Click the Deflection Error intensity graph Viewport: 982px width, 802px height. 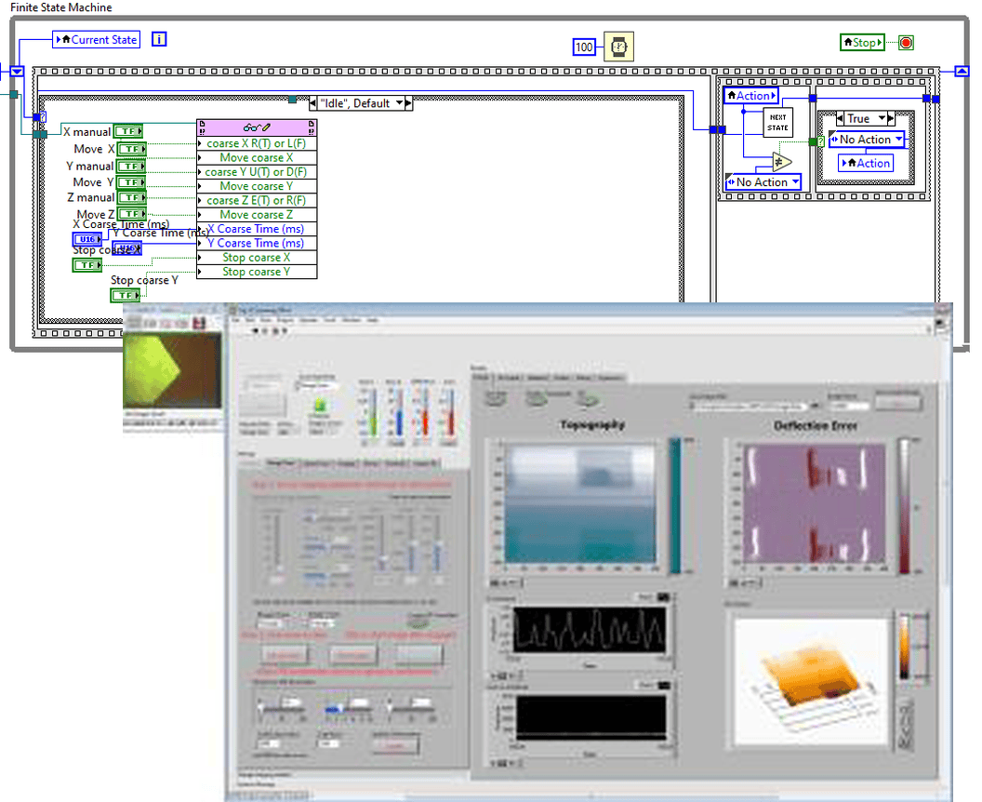pyautogui.click(x=814, y=503)
